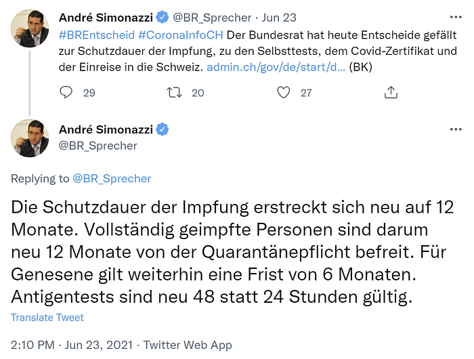Open the top tweet's three-dot menu
Viewport: 474px width, 359px height.
[x=456, y=17]
